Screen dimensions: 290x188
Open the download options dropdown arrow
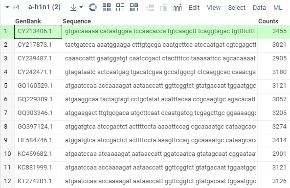click(x=81, y=7)
